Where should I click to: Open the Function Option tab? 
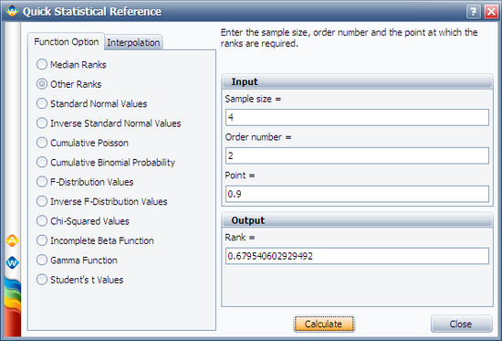click(x=67, y=42)
